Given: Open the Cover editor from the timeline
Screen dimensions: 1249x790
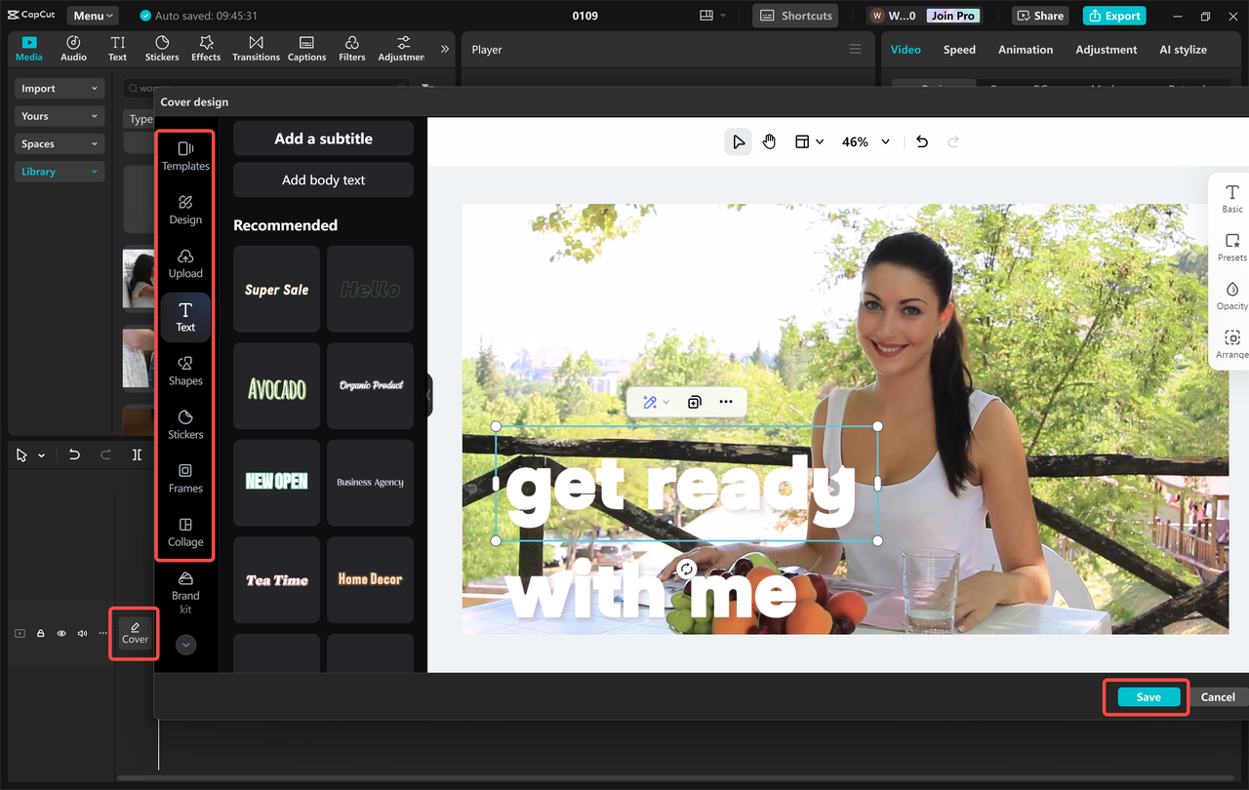Looking at the screenshot, I should (134, 634).
